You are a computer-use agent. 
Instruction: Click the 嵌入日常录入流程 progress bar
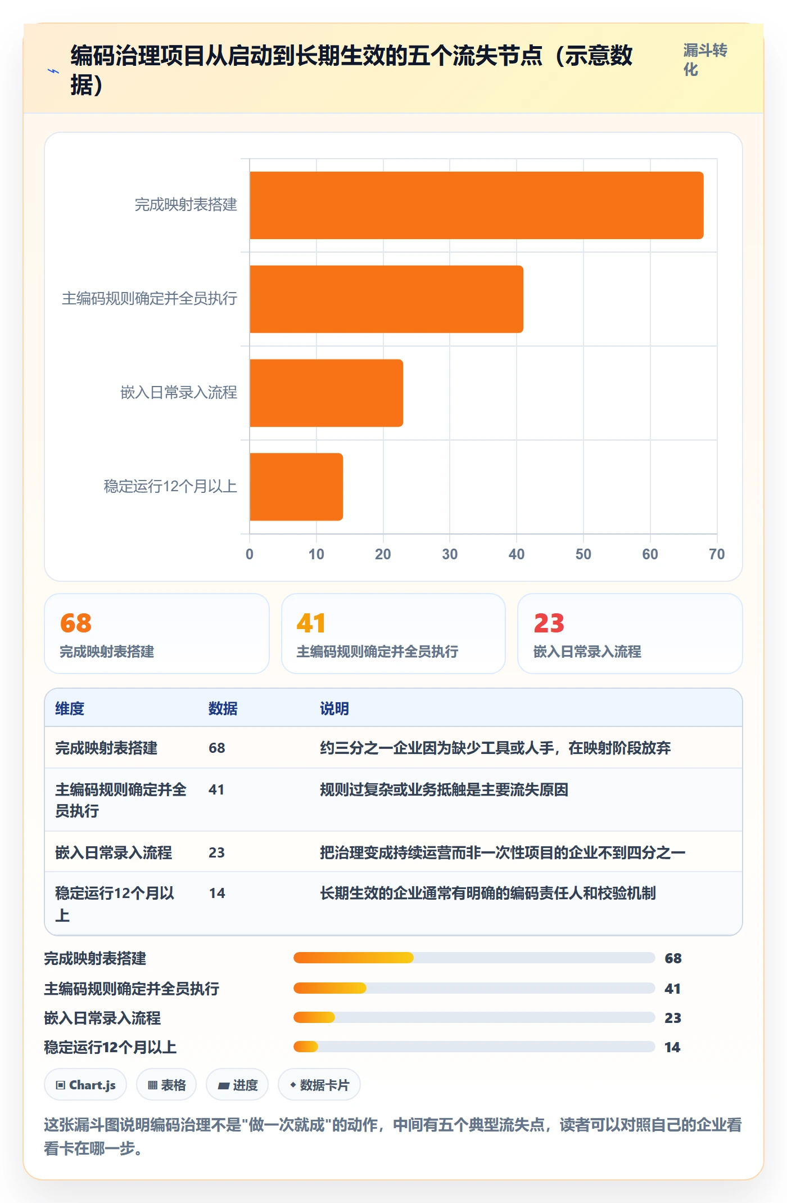point(474,1017)
